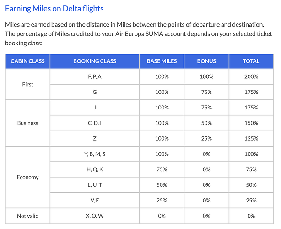
Task: Click the Business cabin class cell
Action: (x=27, y=123)
